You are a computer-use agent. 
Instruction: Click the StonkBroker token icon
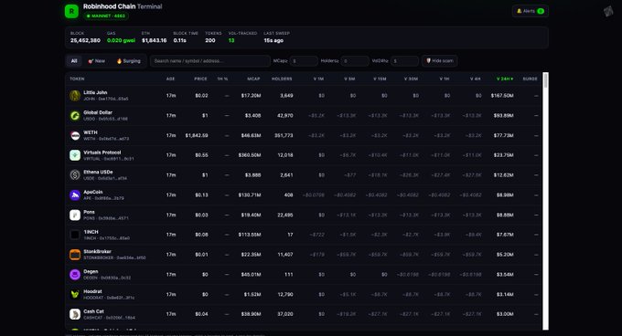[x=75, y=255]
